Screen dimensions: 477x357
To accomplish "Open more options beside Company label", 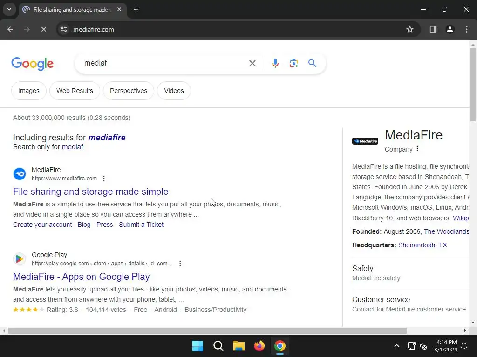I will point(417,148).
